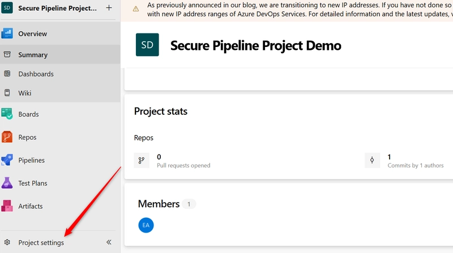This screenshot has height=253, width=453.
Task: Click the pull request icon
Action: (x=141, y=161)
